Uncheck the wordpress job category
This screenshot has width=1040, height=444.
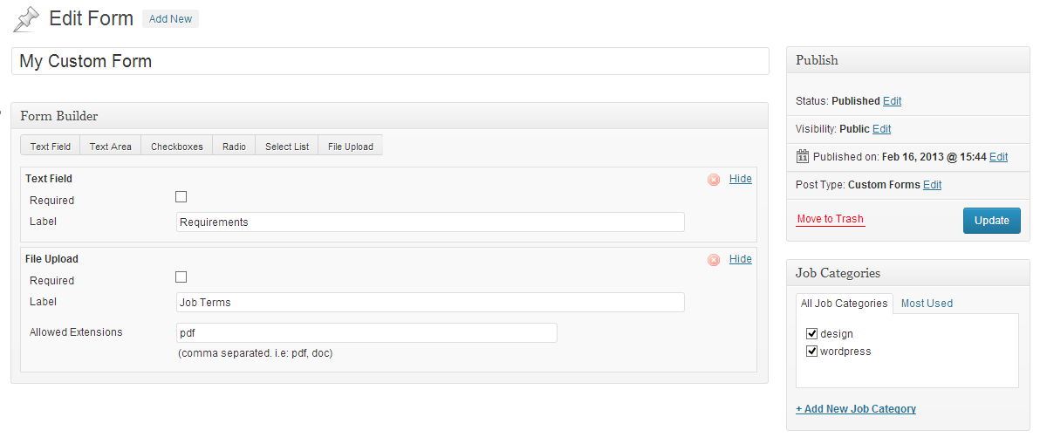tap(811, 352)
